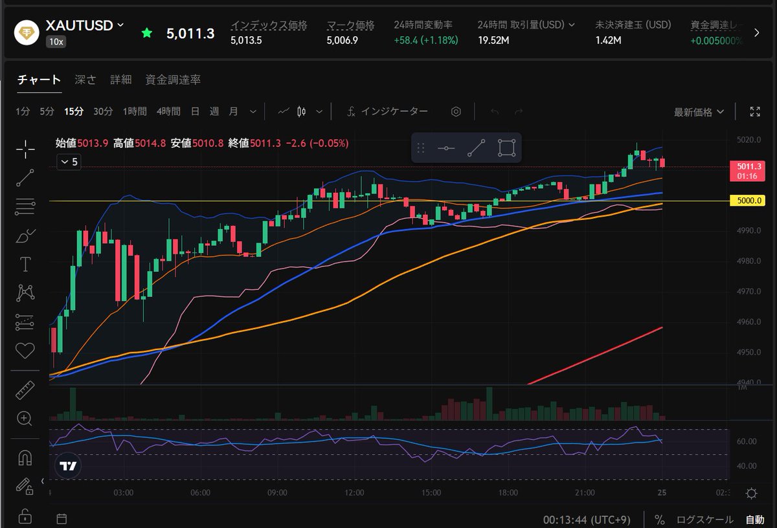Show more ticker stats arrow on right
This screenshot has width=777, height=528.
[756, 32]
